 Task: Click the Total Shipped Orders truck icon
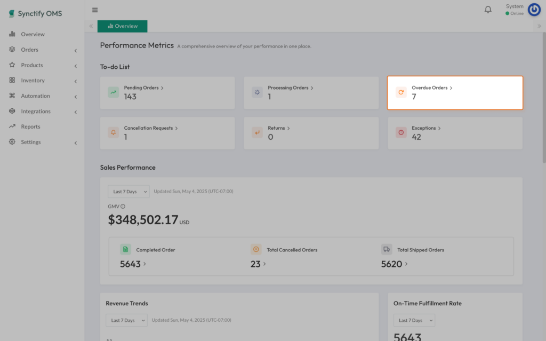point(387,249)
